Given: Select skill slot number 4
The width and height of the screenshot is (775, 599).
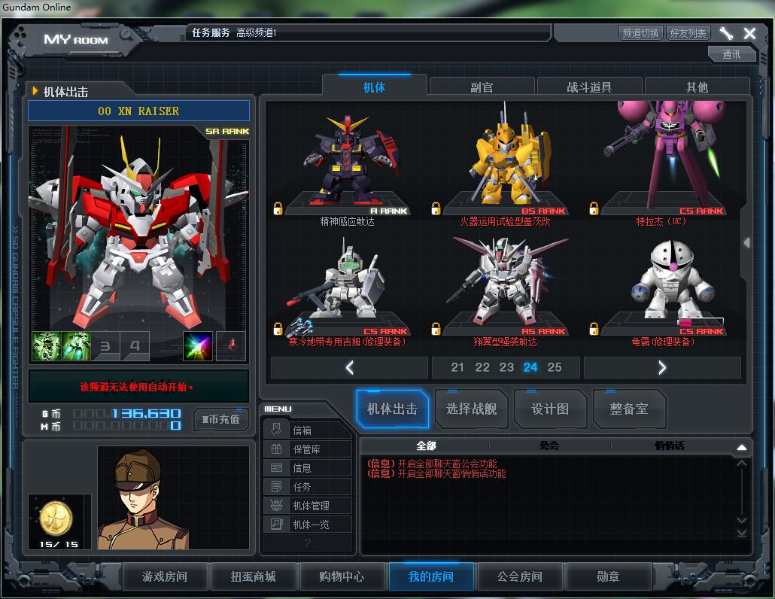Looking at the screenshot, I should tap(135, 346).
